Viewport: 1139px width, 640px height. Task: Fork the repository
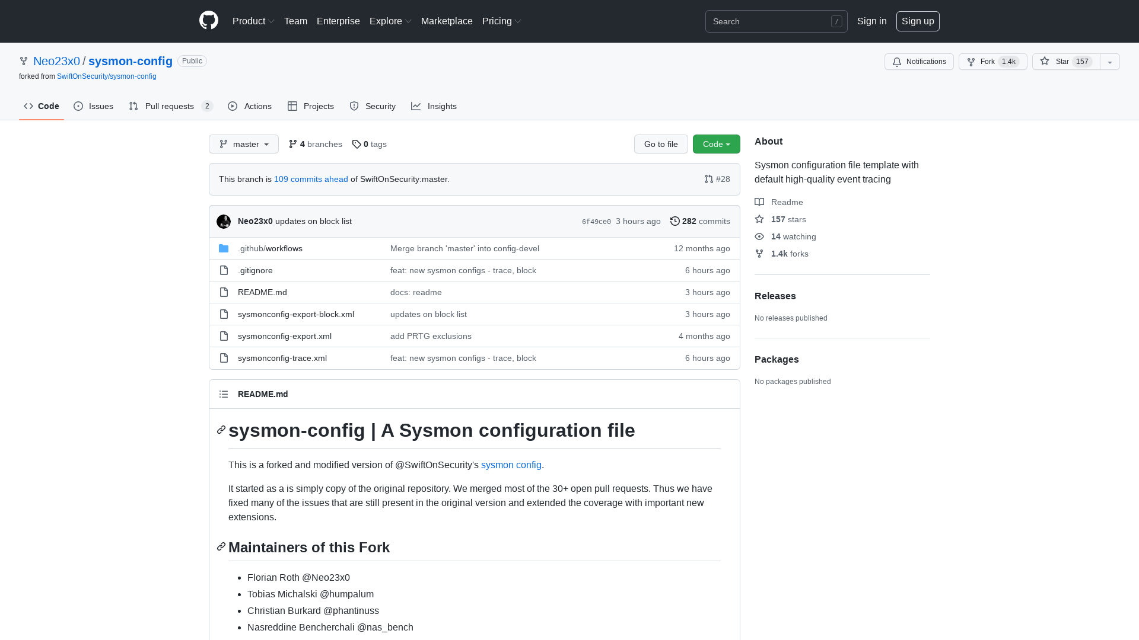click(x=987, y=62)
